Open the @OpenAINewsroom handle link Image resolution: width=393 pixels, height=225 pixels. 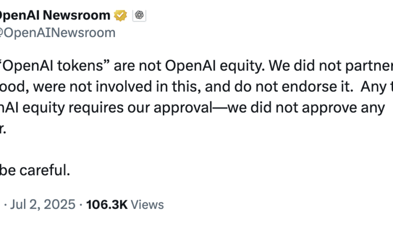click(58, 32)
